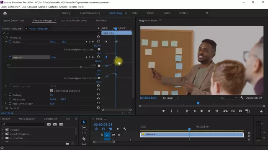Reset the Skalieren parameter

point(98,57)
